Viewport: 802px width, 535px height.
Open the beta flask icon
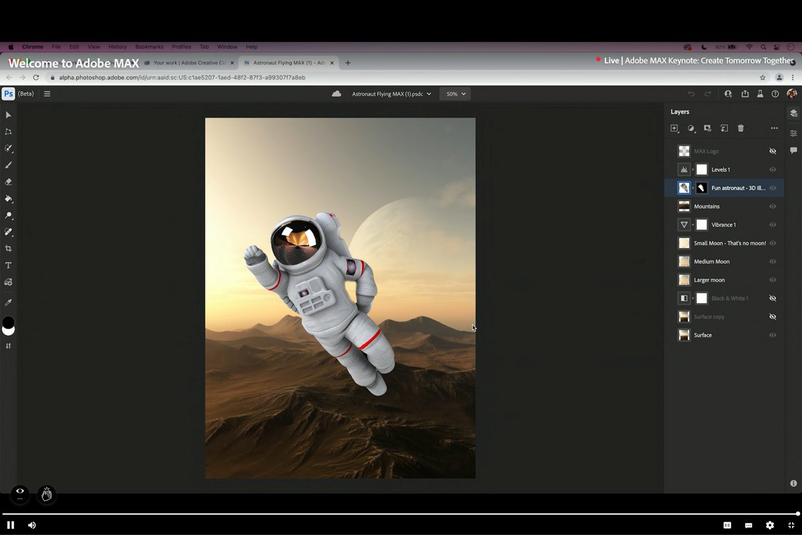(760, 94)
